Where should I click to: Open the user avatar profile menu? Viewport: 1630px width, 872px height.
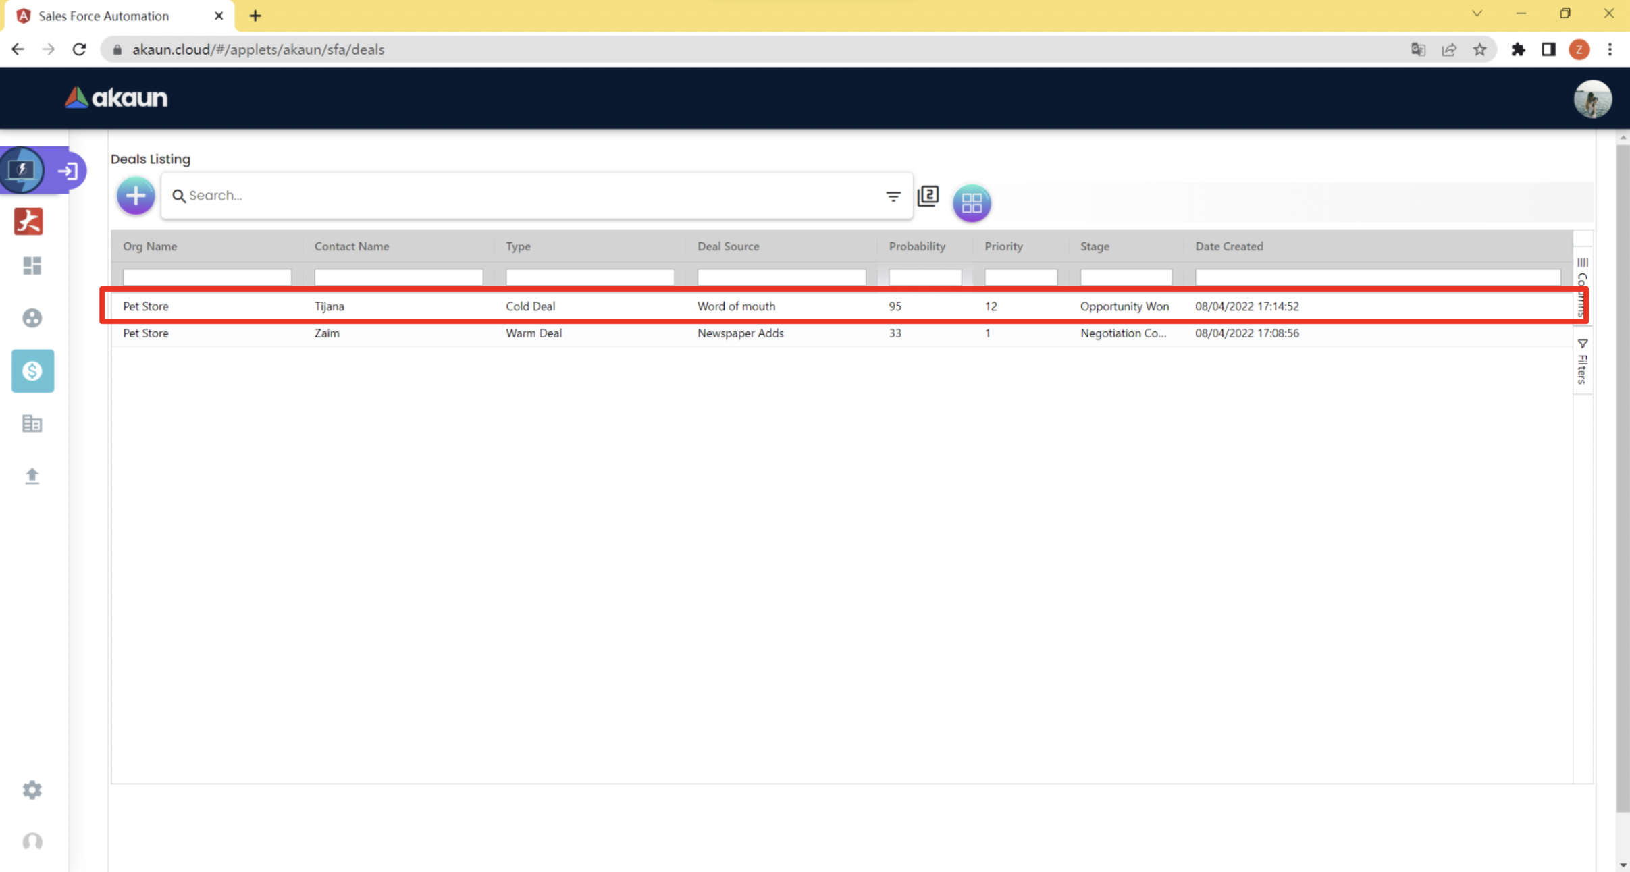1592,99
